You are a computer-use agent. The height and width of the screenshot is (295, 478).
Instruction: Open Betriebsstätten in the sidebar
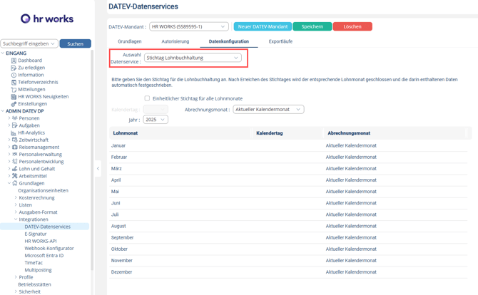pyautogui.click(x=34, y=284)
